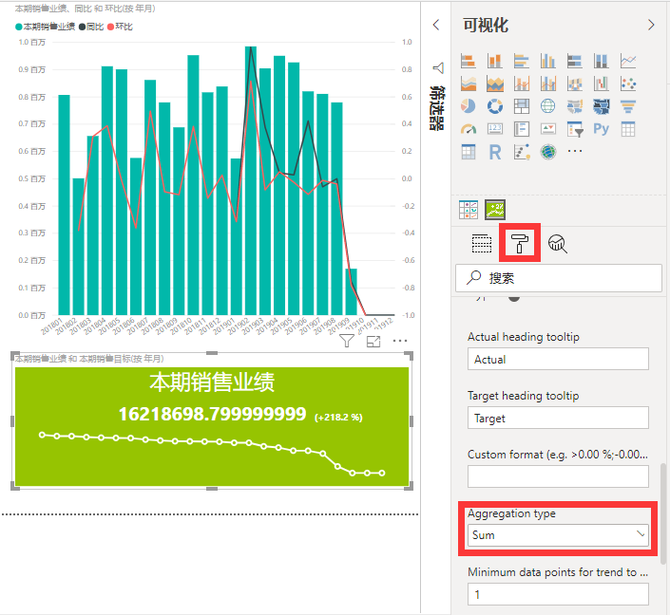Select the line chart visual
The height and width of the screenshot is (615, 670).
click(628, 61)
